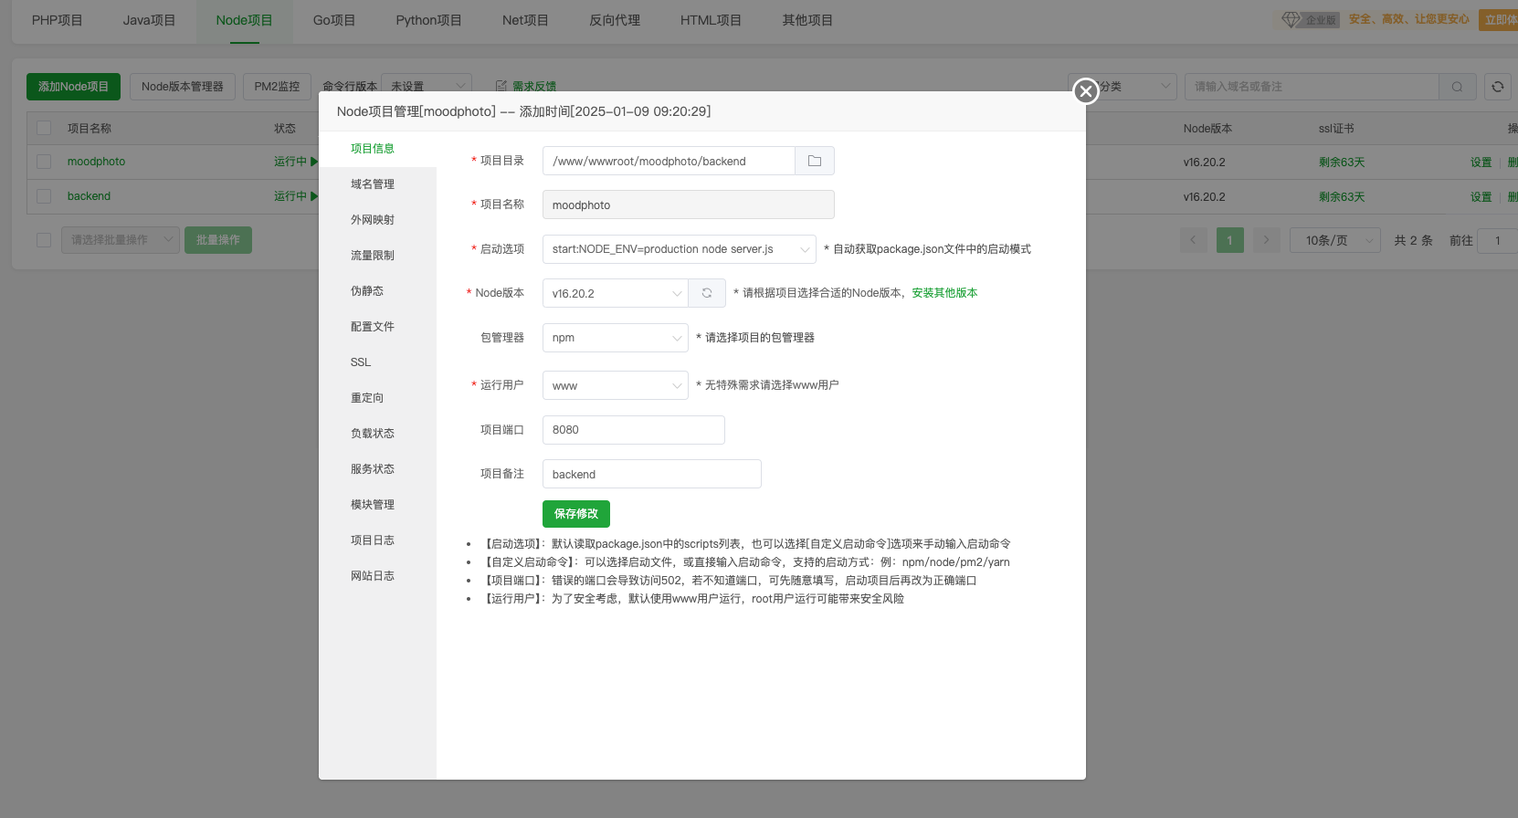Refresh the Node version list icon
The width and height of the screenshot is (1518, 818).
tap(707, 293)
